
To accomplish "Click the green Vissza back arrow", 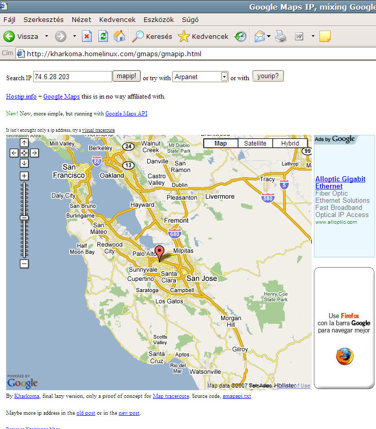I will point(9,36).
